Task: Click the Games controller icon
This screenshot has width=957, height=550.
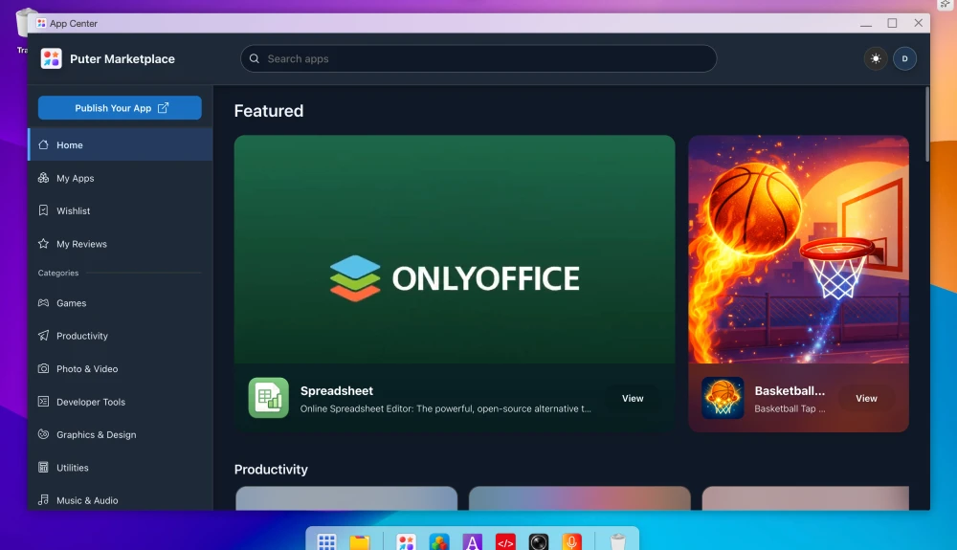Action: (x=43, y=302)
